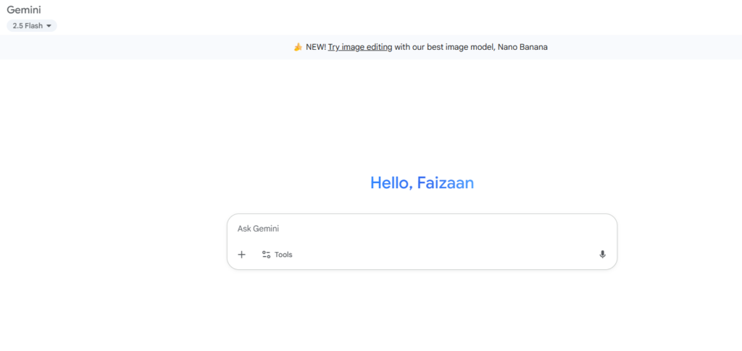The height and width of the screenshot is (351, 742).
Task: Click the 'with our best image model' text
Action: [443, 47]
